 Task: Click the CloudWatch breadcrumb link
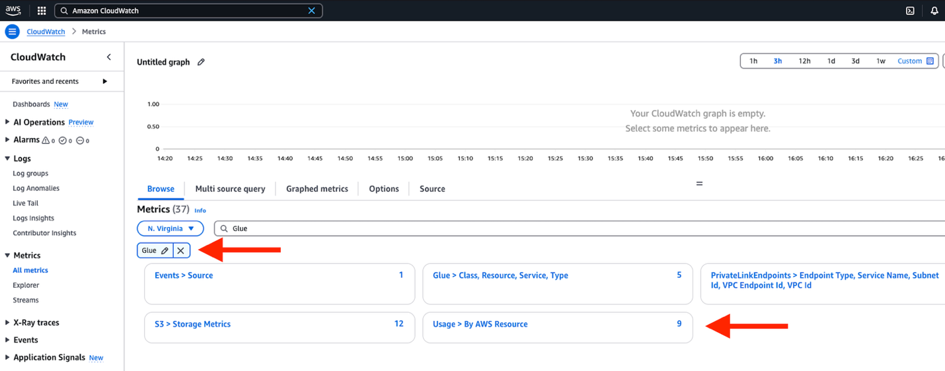point(46,32)
